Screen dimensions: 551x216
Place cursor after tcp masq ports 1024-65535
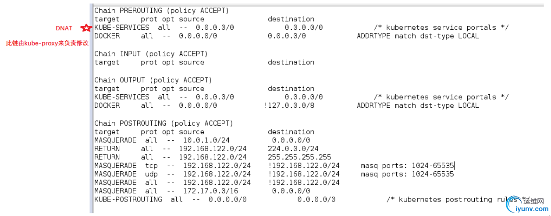(455, 166)
